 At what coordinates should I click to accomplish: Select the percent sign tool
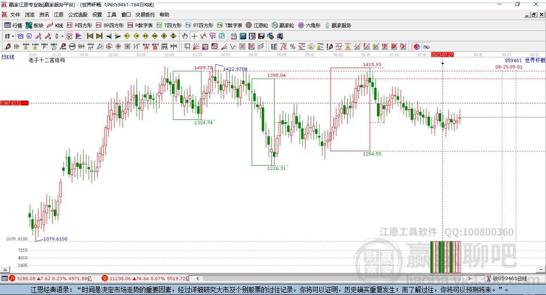point(293,47)
